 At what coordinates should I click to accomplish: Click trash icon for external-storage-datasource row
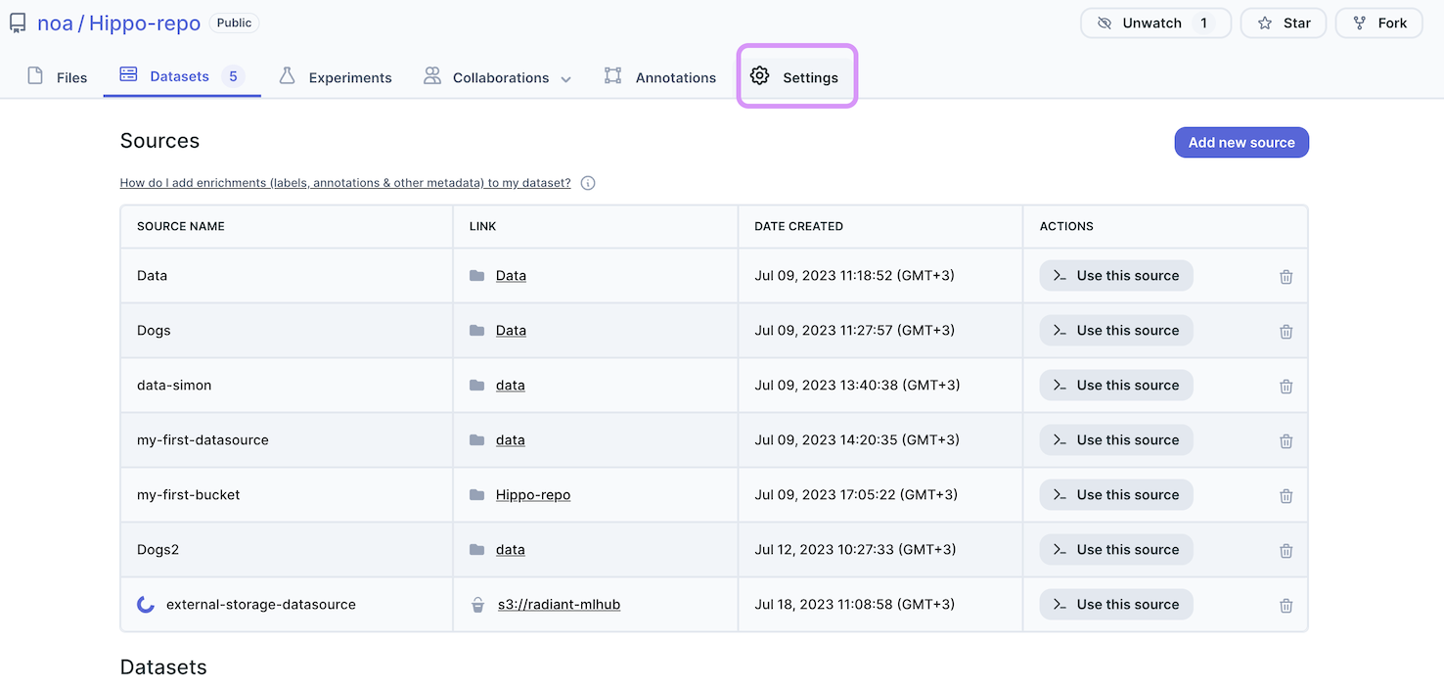click(x=1286, y=606)
